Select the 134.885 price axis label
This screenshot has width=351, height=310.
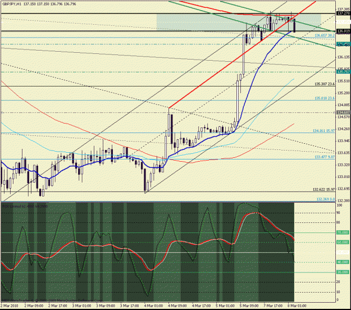(x=343, y=105)
